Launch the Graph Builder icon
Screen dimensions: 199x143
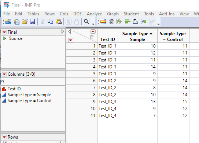(x=119, y=22)
